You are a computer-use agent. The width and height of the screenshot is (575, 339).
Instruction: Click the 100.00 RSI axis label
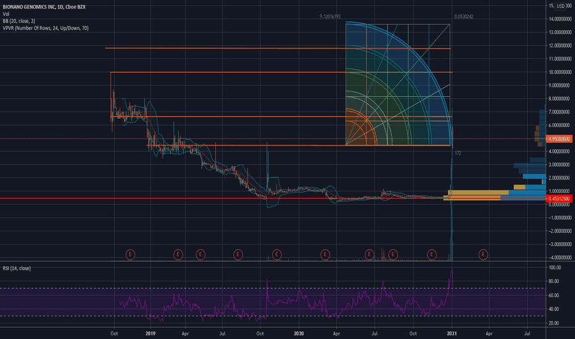point(555,268)
